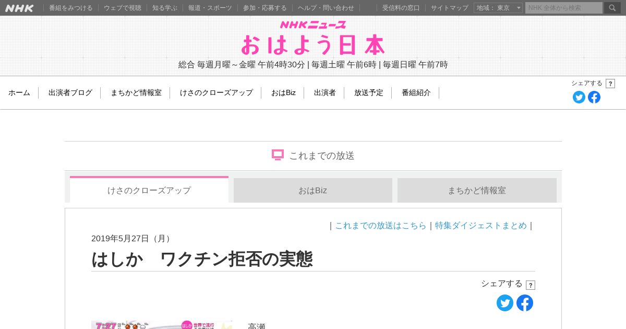Open 報道・スポーツ in top menu

(x=210, y=8)
